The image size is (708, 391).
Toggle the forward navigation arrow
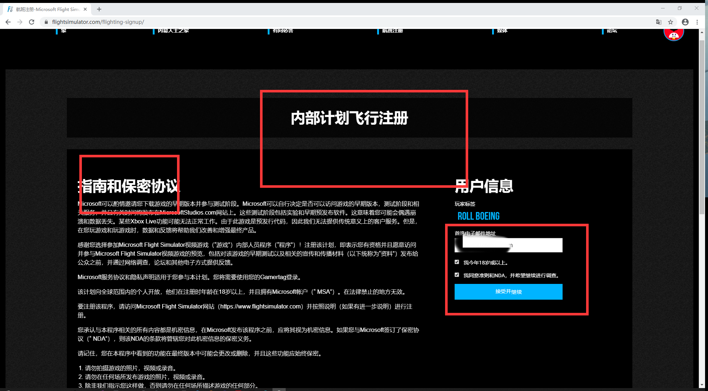(20, 22)
